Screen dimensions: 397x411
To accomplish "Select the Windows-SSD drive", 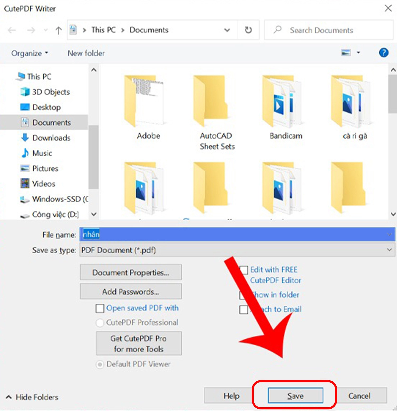I will point(54,199).
